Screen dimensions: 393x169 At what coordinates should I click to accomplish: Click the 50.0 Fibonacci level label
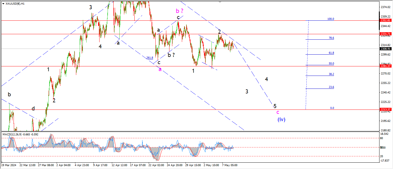point(331,64)
